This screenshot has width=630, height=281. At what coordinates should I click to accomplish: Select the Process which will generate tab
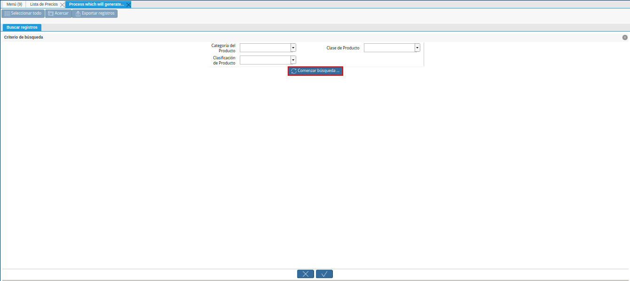(96, 4)
